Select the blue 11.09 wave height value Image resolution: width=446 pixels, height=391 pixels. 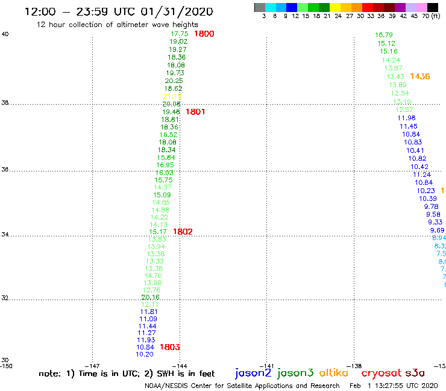148,319
